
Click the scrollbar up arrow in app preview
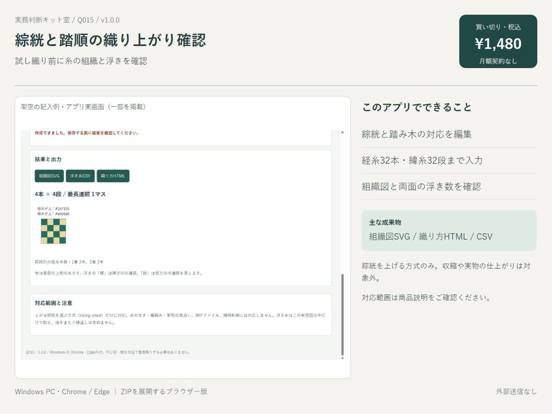coord(342,133)
